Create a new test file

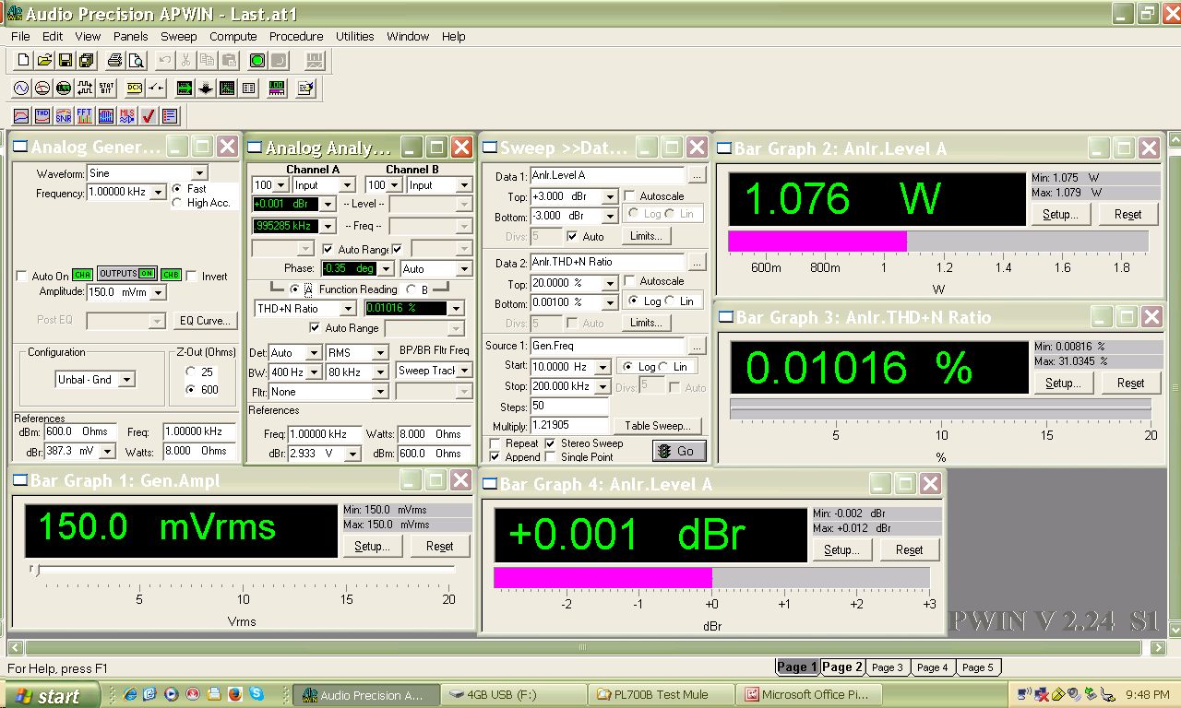pyautogui.click(x=23, y=61)
